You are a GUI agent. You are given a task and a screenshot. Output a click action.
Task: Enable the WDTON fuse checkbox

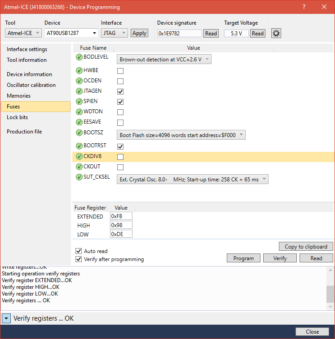coord(120,112)
